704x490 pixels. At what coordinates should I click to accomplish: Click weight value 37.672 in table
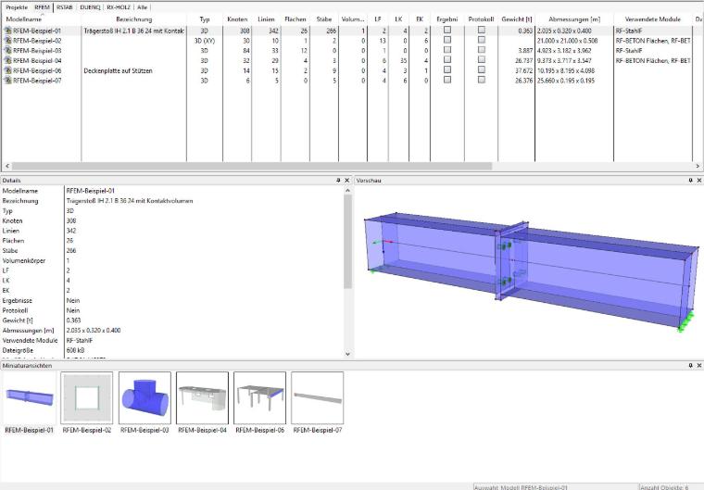point(524,70)
